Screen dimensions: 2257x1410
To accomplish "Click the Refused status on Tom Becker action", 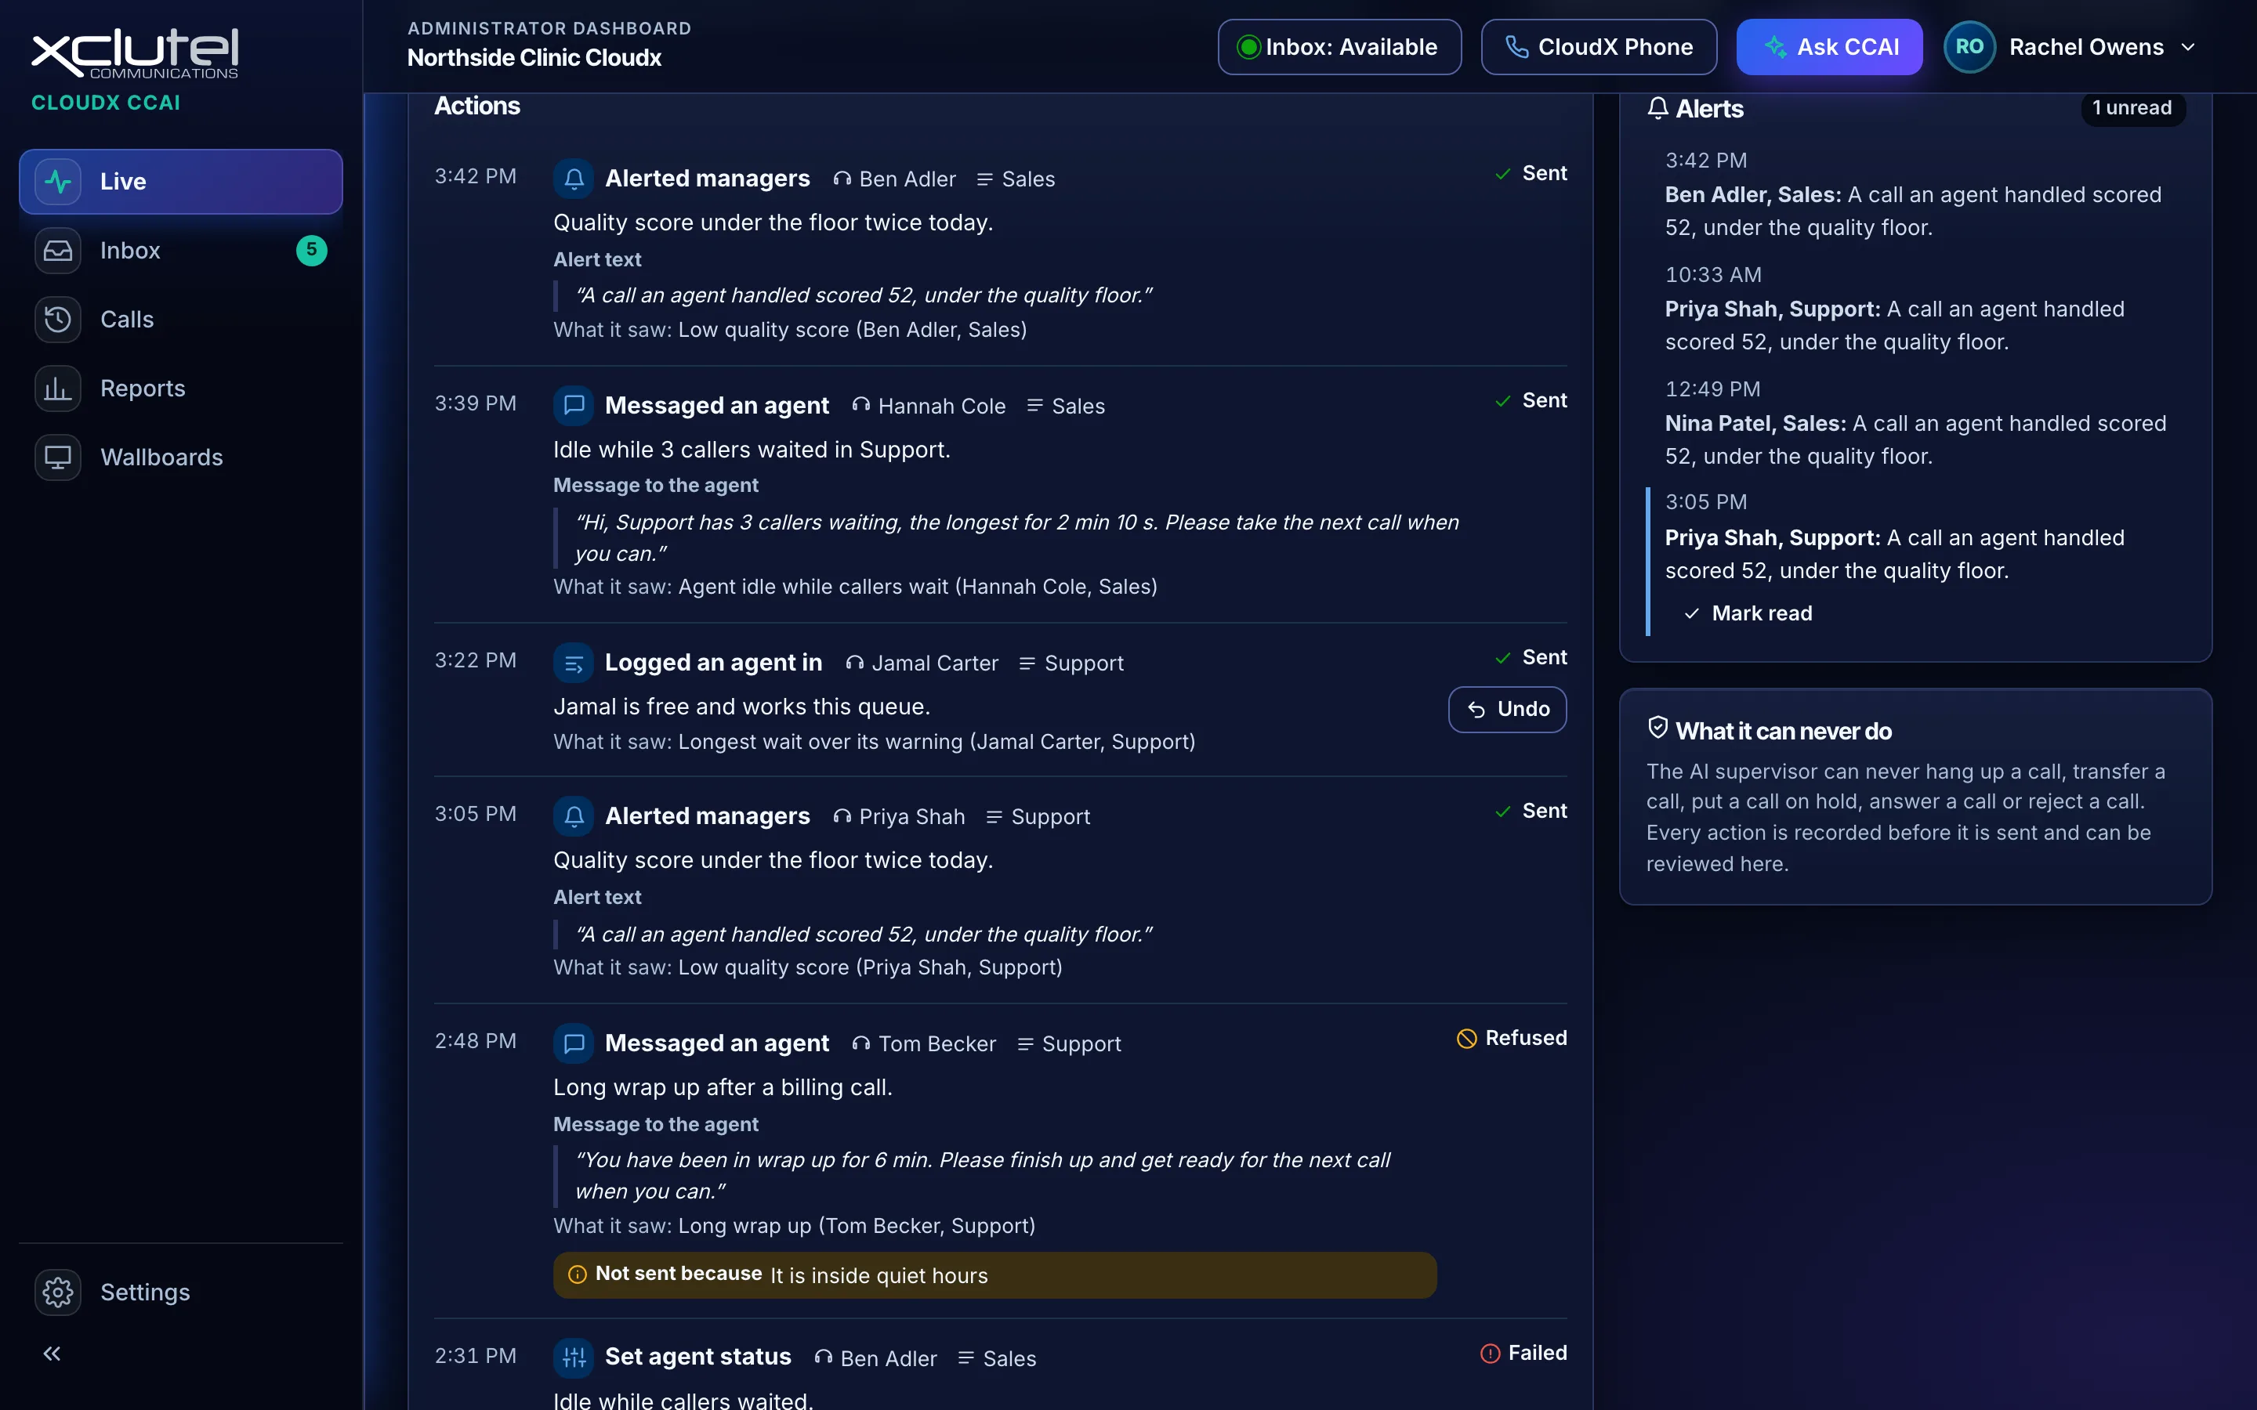I will click(1512, 1038).
